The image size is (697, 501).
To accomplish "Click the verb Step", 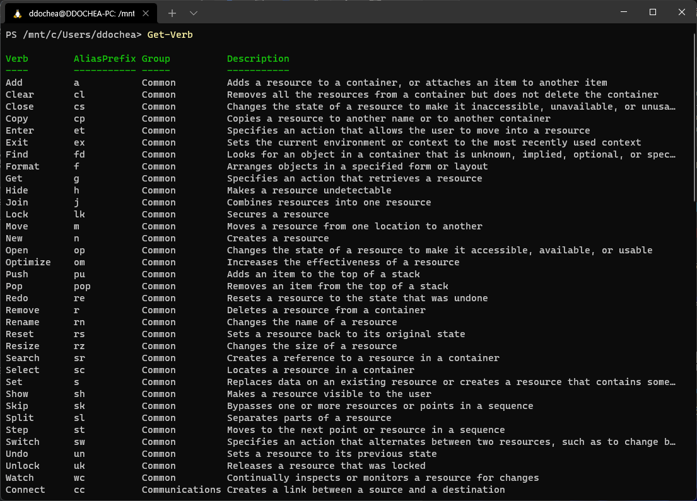I will [x=17, y=430].
